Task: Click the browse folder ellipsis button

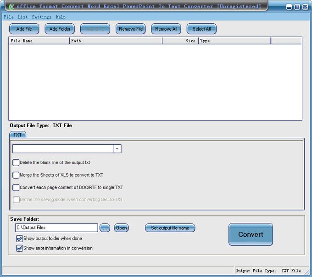Action: tap(105, 228)
